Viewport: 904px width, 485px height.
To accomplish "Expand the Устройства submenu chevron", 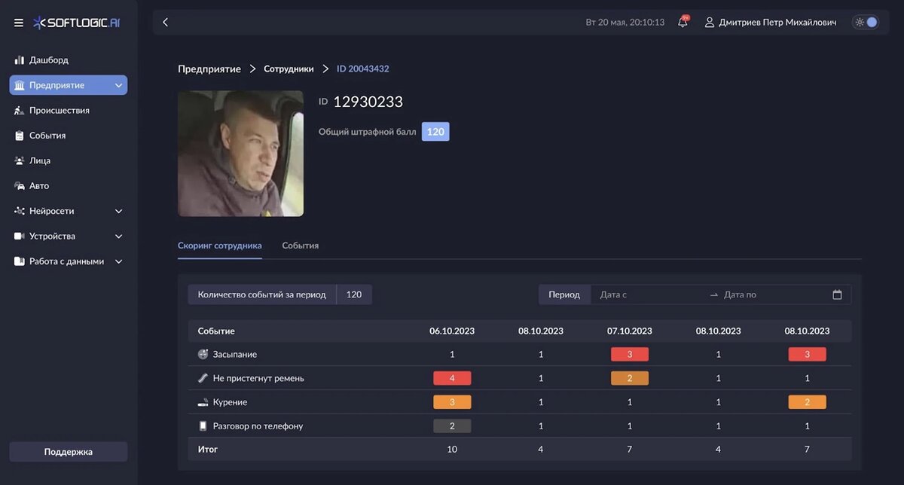I will pyautogui.click(x=118, y=236).
